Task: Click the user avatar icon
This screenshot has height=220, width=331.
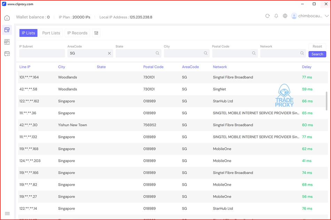Action: (x=294, y=16)
